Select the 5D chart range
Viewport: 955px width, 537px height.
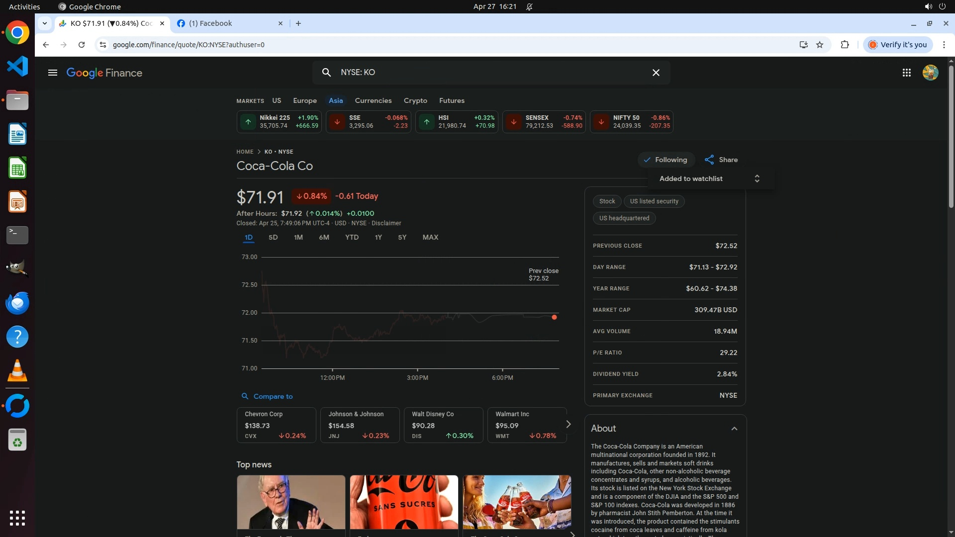(273, 237)
